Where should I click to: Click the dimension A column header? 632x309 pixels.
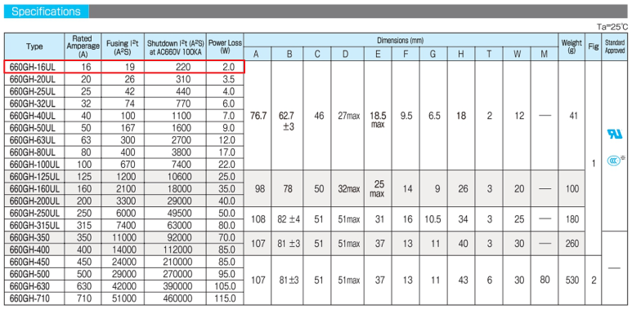(258, 54)
